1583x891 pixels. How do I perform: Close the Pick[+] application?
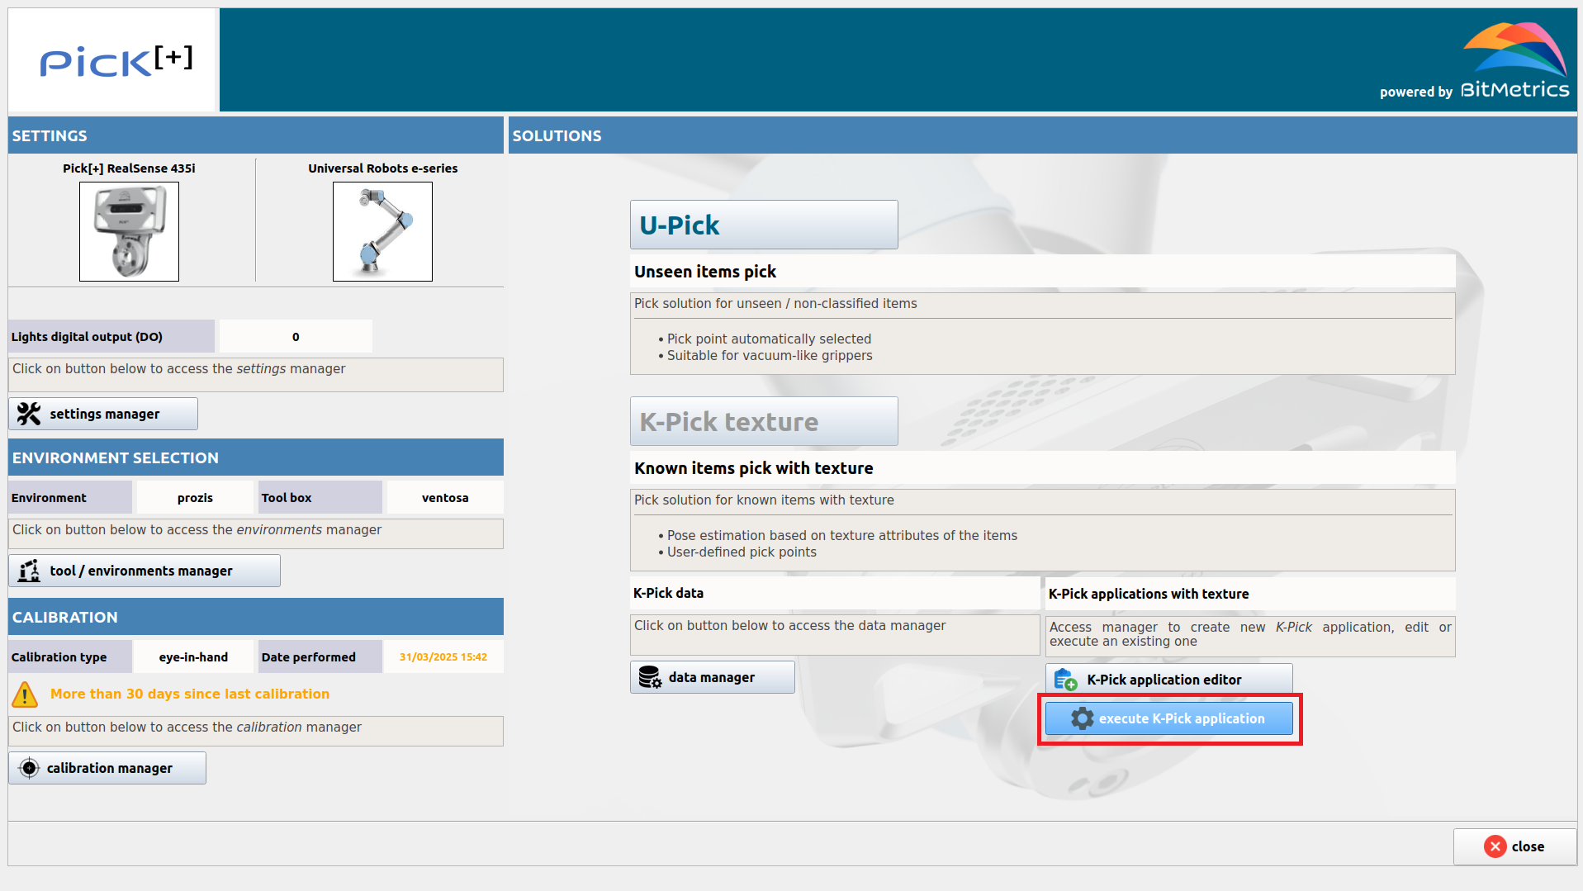(x=1515, y=846)
